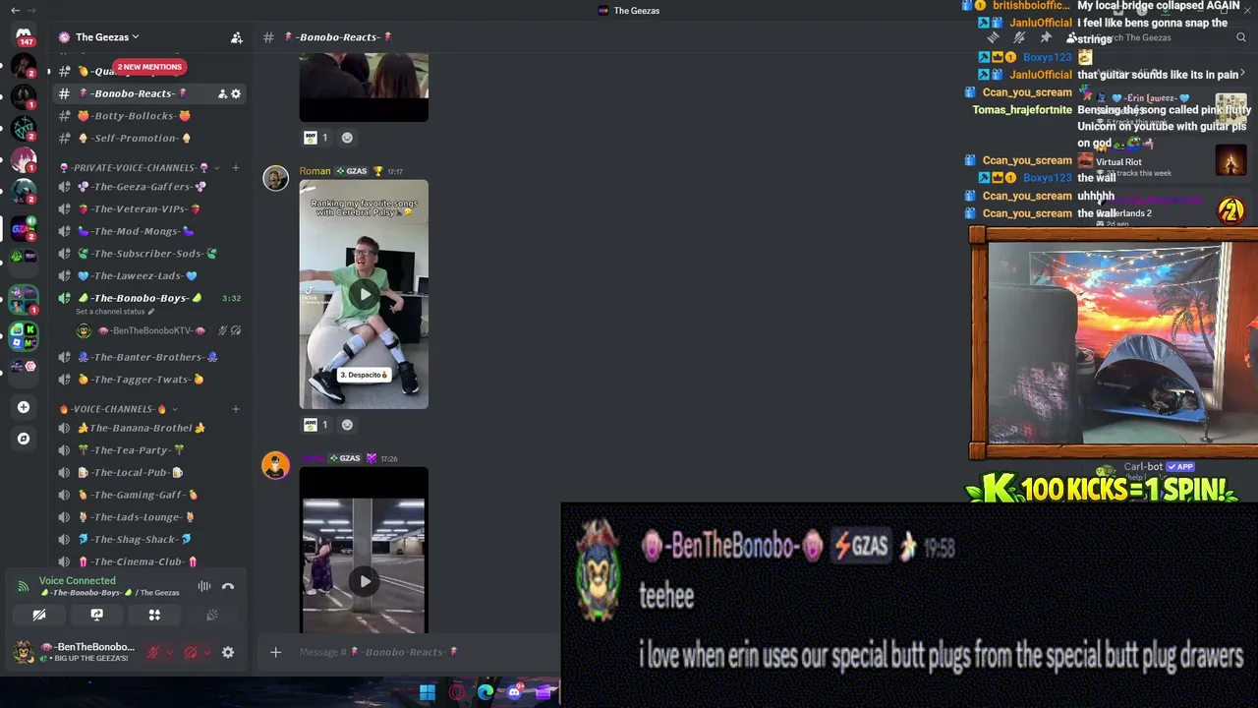Join The-Veteran-VIPs voice channel
Viewport: 1258px width, 708px height.
149,208
